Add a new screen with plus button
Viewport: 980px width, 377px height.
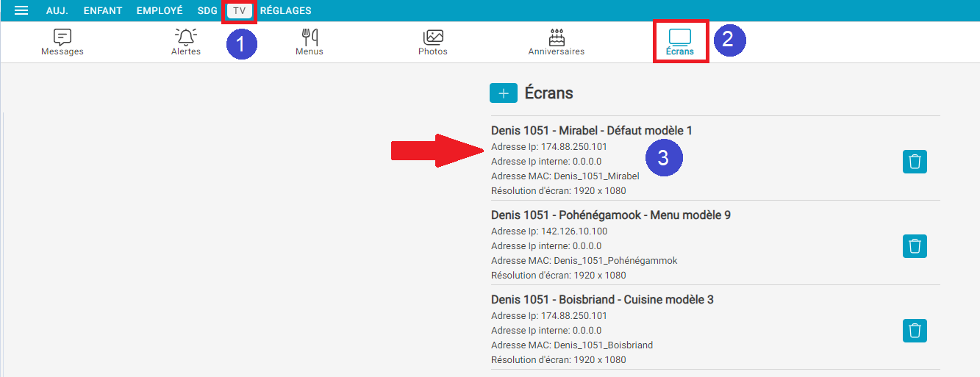[x=504, y=93]
